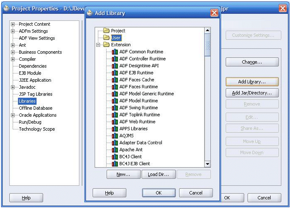The width and height of the screenshot is (291, 209).
Task: Expand the Compiler node
Action: (13, 59)
